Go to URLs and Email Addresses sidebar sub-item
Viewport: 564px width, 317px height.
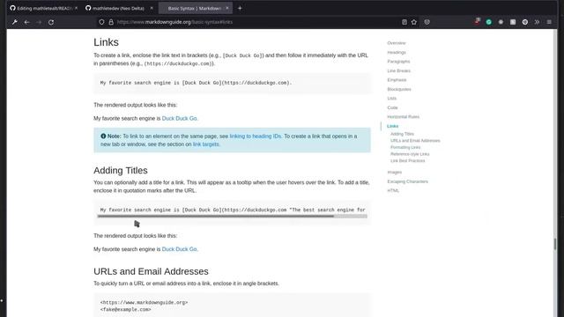[x=415, y=141]
